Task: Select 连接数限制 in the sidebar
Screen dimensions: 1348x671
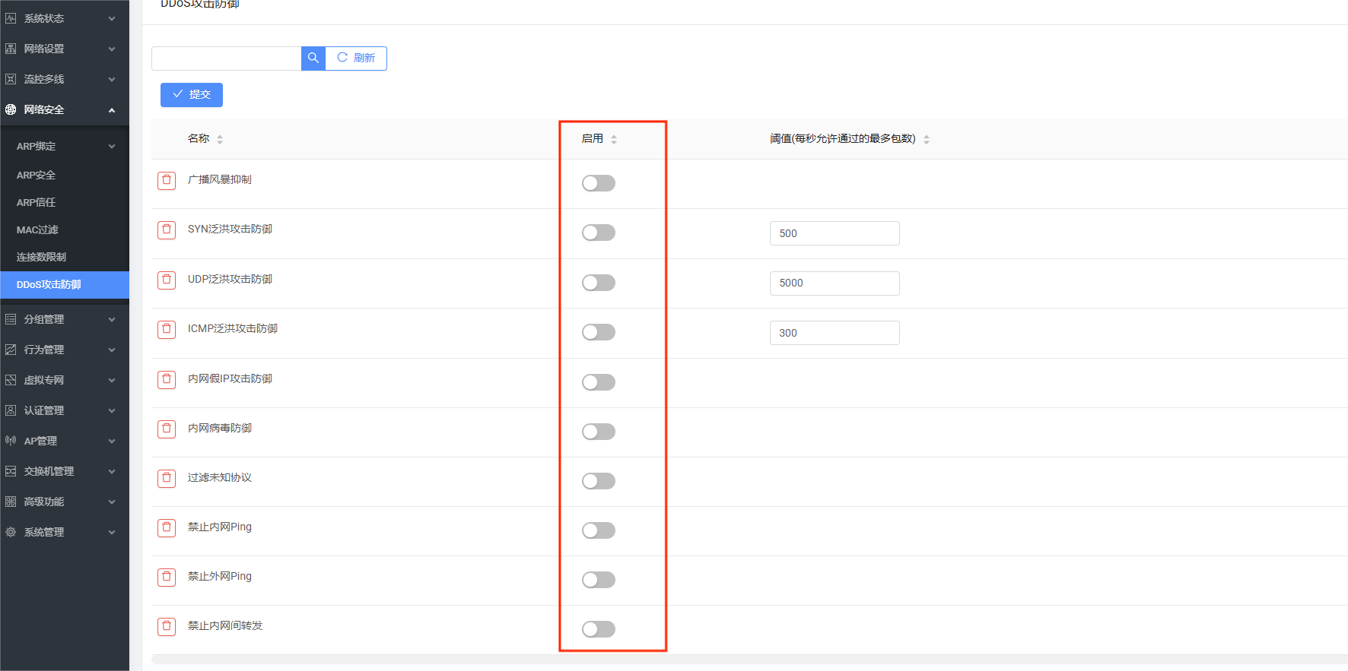Action: [x=41, y=257]
